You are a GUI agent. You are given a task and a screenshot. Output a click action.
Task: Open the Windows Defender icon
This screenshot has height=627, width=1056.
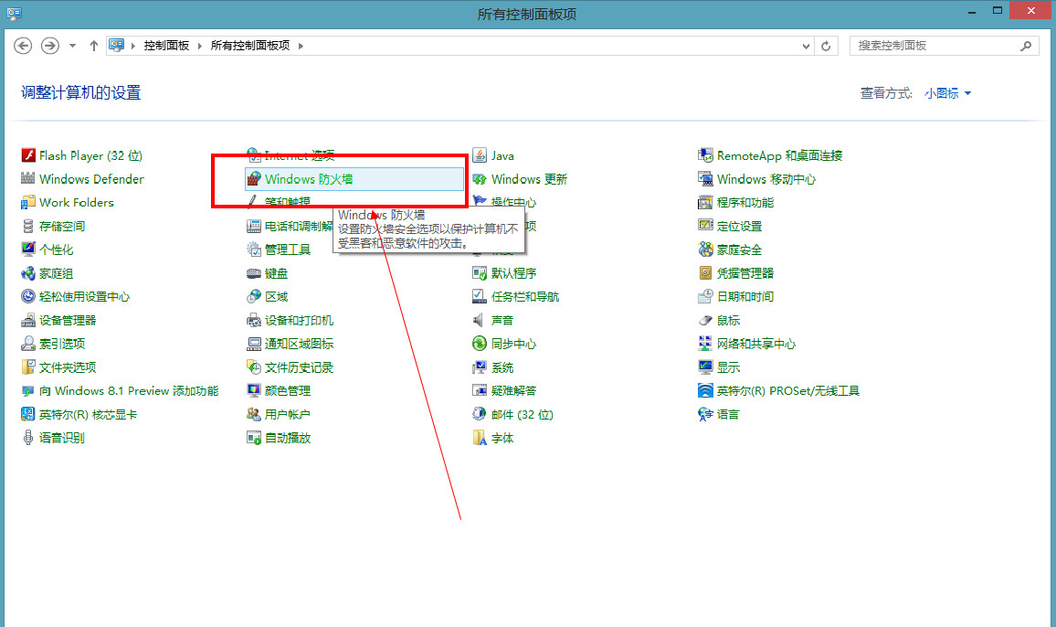(28, 178)
